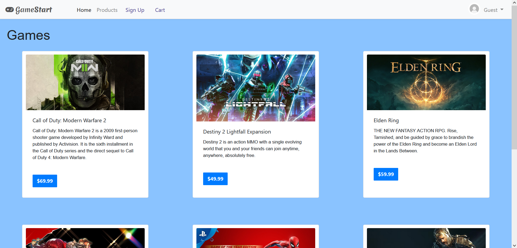Click the Elden Ring cover art

(x=426, y=82)
